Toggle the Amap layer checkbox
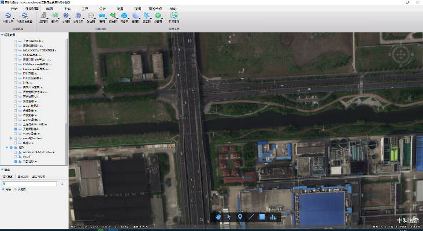Viewport: 423px width, 231px height. [16, 106]
